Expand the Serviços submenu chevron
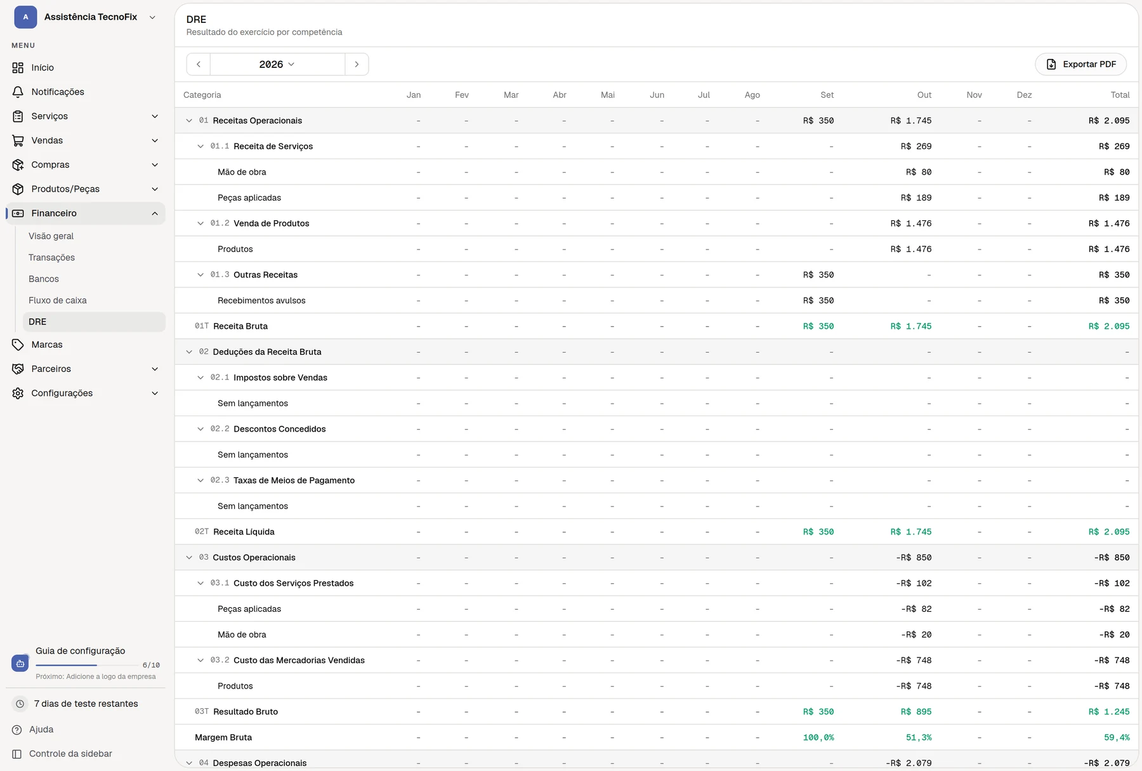The width and height of the screenshot is (1142, 771). point(155,116)
